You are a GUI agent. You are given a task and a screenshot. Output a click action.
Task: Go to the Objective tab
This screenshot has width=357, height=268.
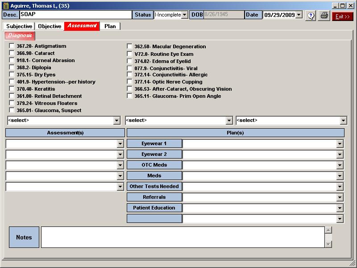(50, 26)
